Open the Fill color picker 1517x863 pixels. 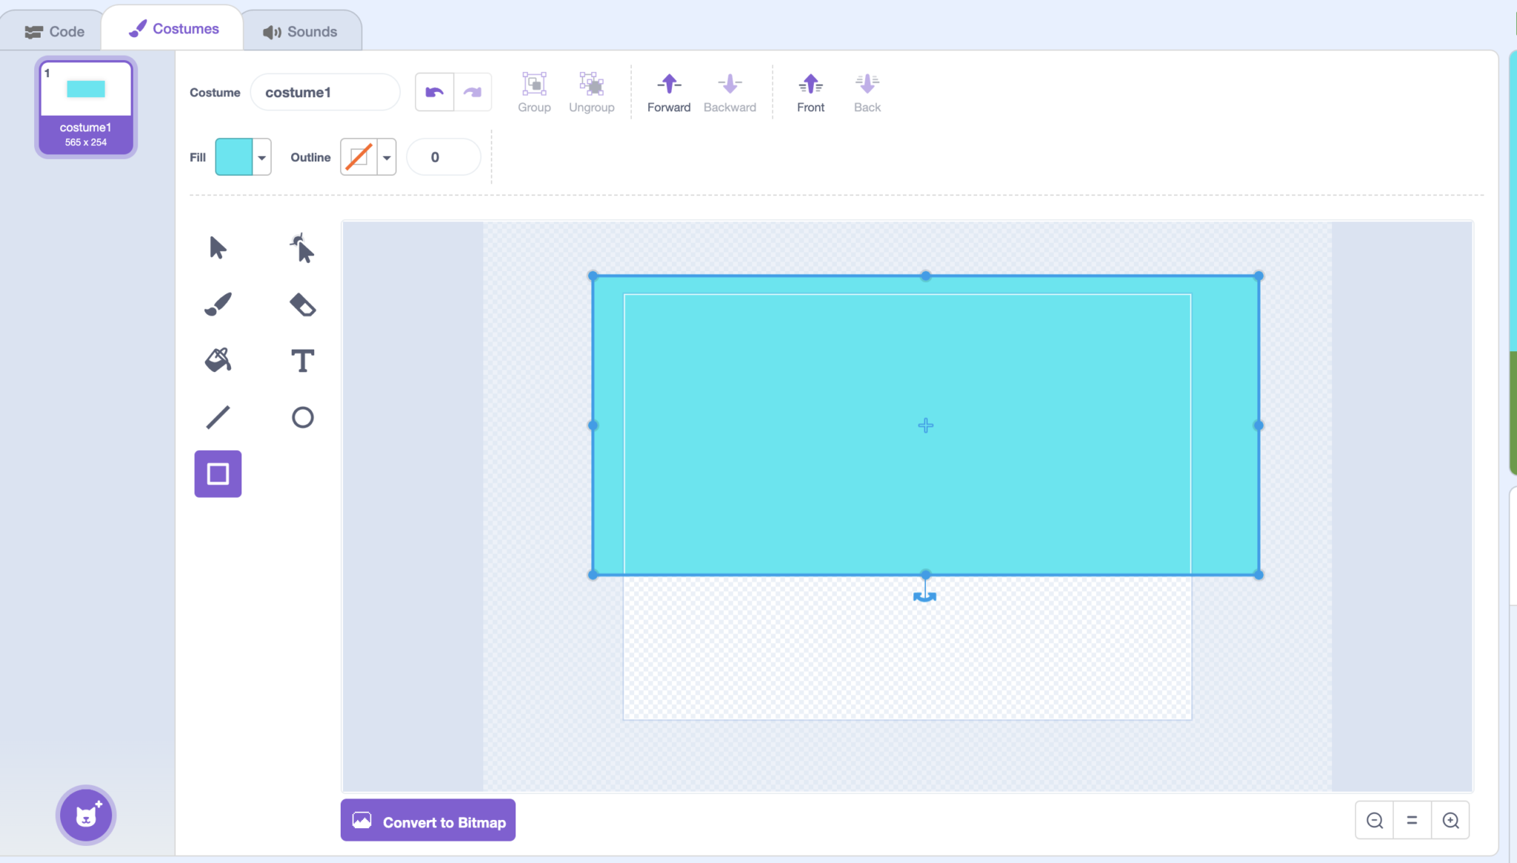pyautogui.click(x=262, y=156)
